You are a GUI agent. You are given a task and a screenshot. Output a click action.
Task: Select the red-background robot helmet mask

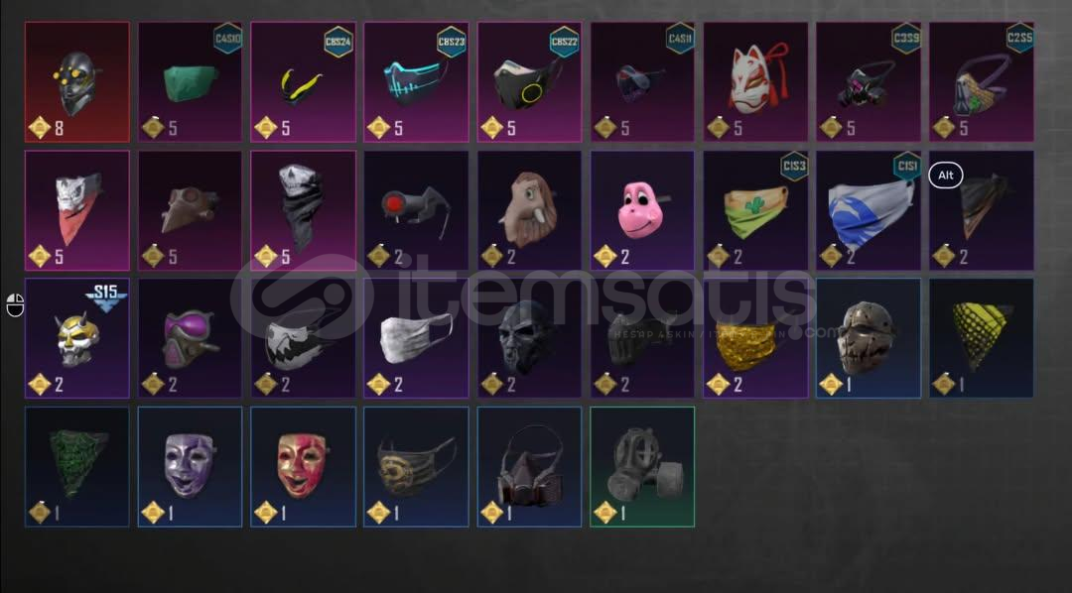pos(77,82)
